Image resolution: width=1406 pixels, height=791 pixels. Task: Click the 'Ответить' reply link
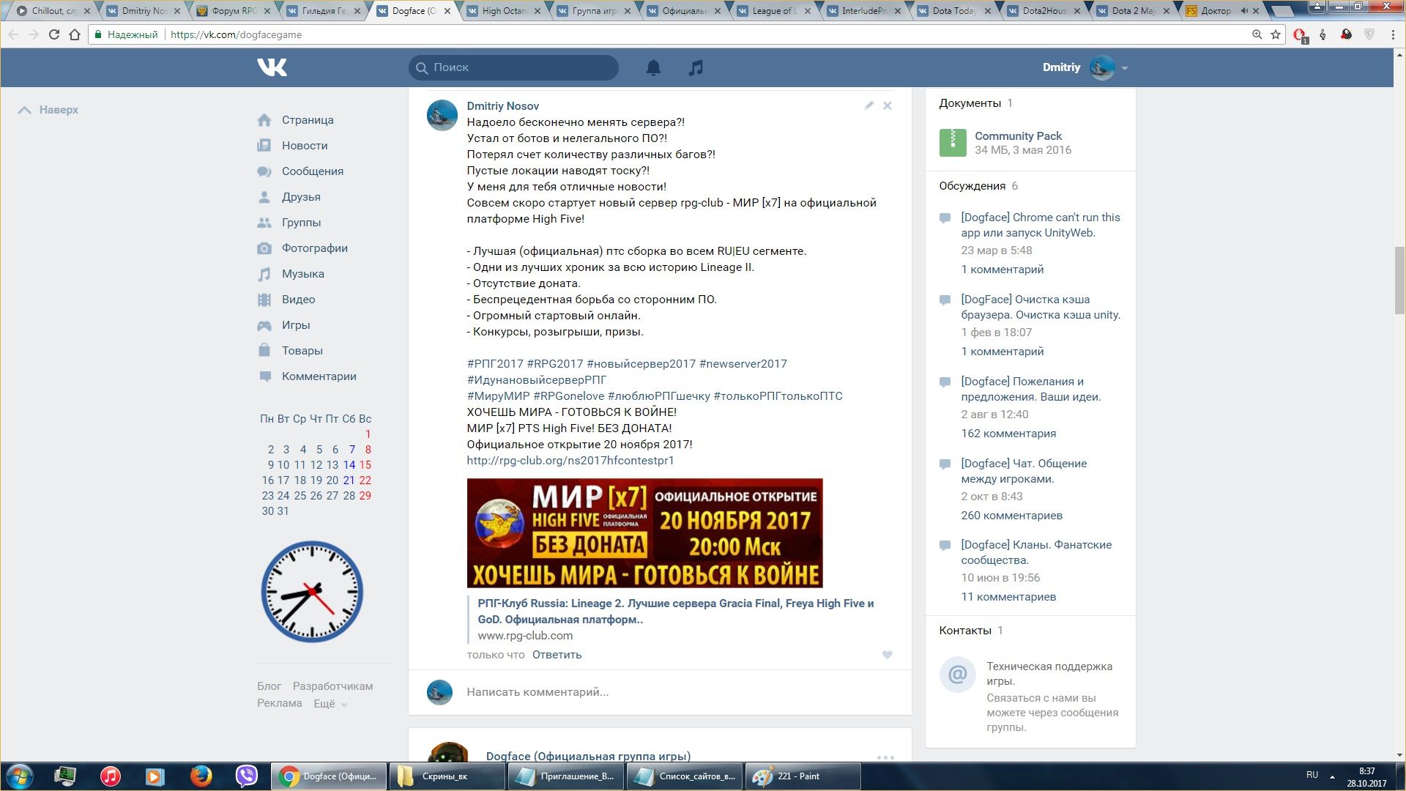[557, 655]
